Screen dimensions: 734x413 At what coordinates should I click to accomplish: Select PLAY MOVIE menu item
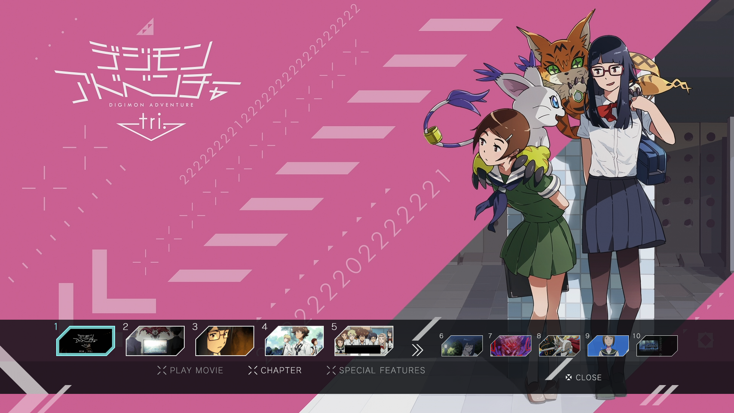(190, 370)
